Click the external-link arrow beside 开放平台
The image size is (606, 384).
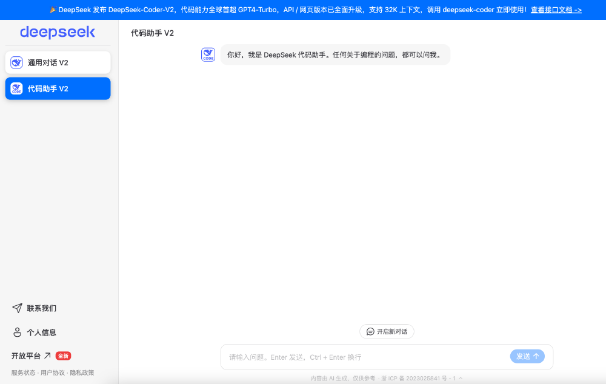47,355
